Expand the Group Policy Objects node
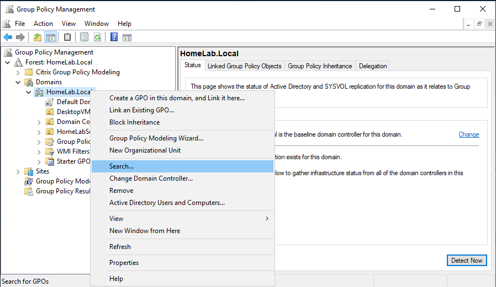The height and width of the screenshot is (287, 496). pos(39,142)
